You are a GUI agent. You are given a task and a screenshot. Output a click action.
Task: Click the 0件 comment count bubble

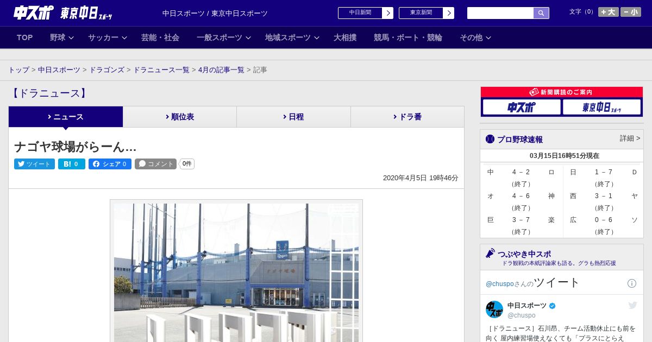187,164
